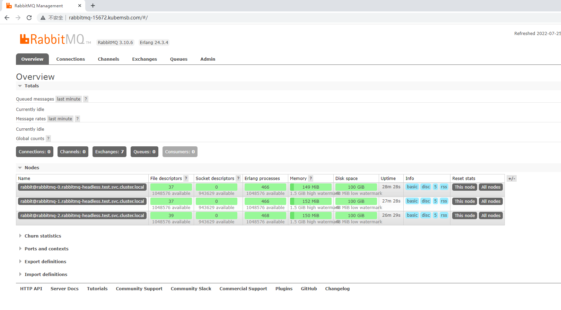The image size is (561, 310).
Task: Click the Queues: 0 count button
Action: pos(144,152)
